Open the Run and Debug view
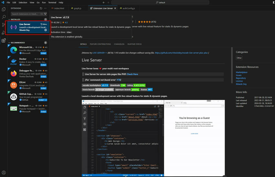 4,33
